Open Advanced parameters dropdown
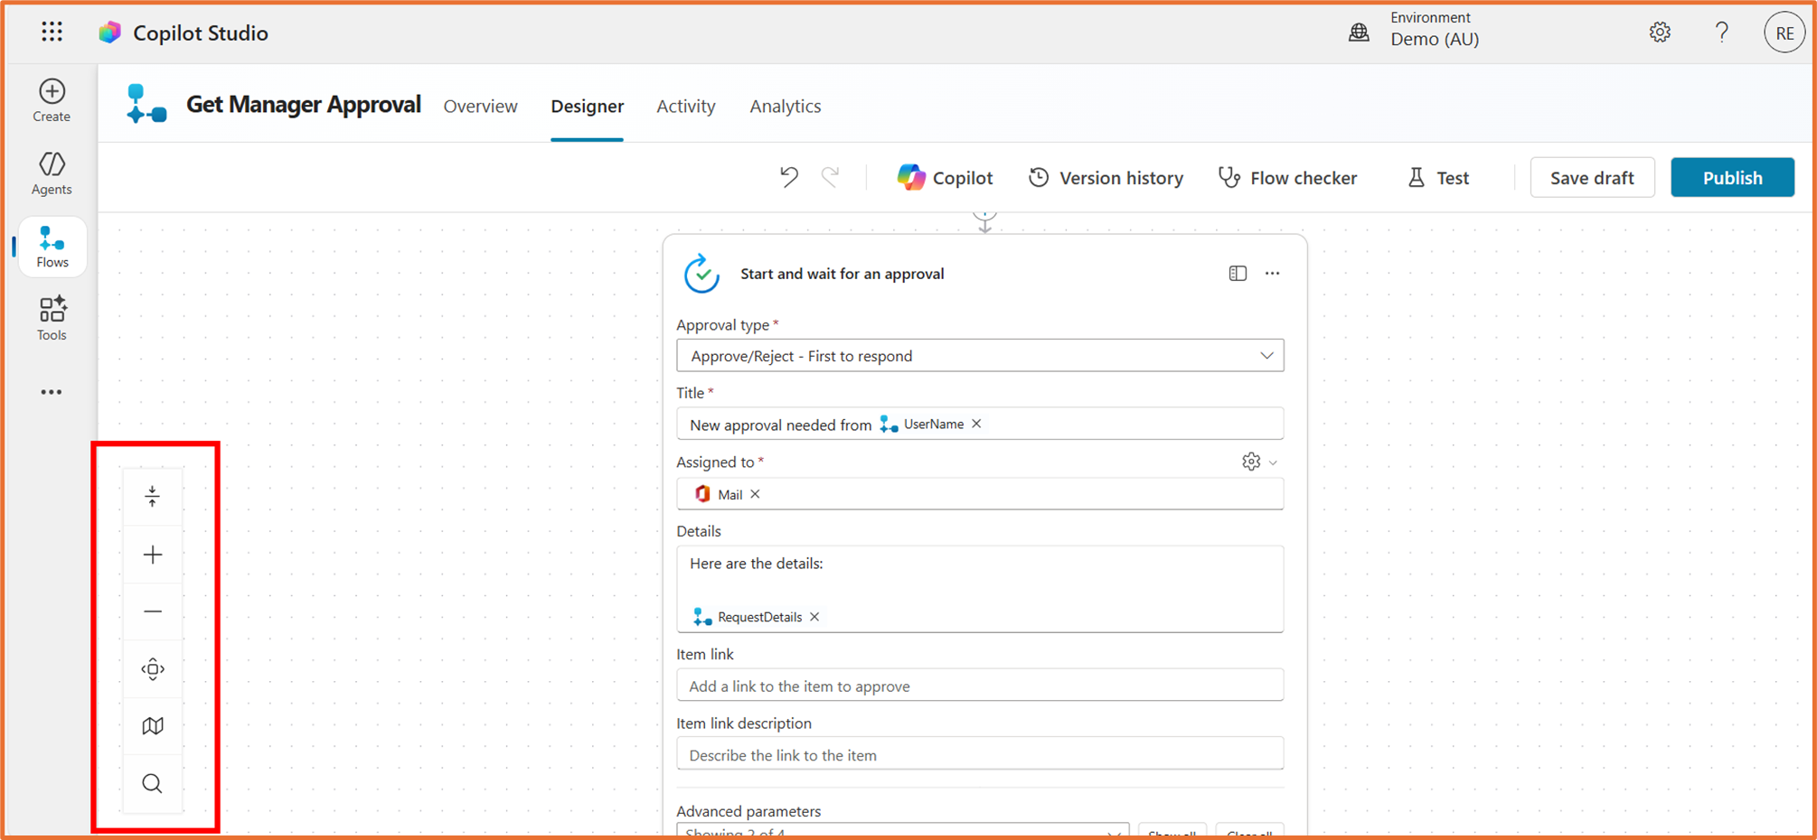This screenshot has height=840, width=1817. [902, 831]
